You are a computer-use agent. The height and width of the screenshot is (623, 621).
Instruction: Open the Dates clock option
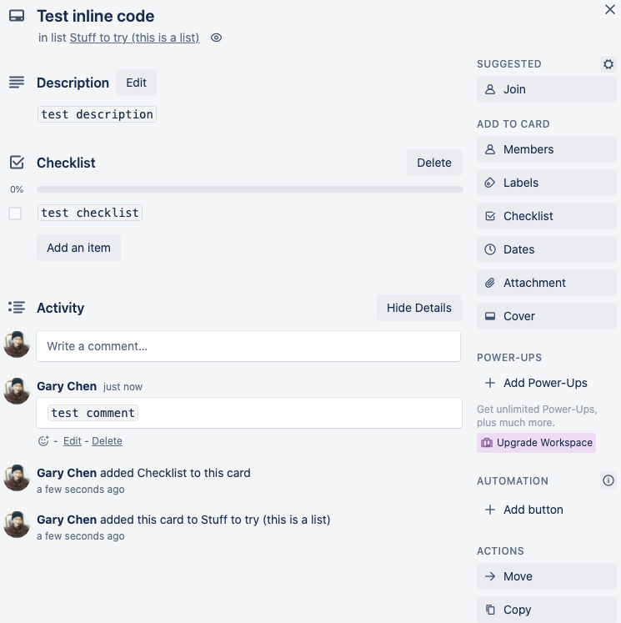(546, 249)
